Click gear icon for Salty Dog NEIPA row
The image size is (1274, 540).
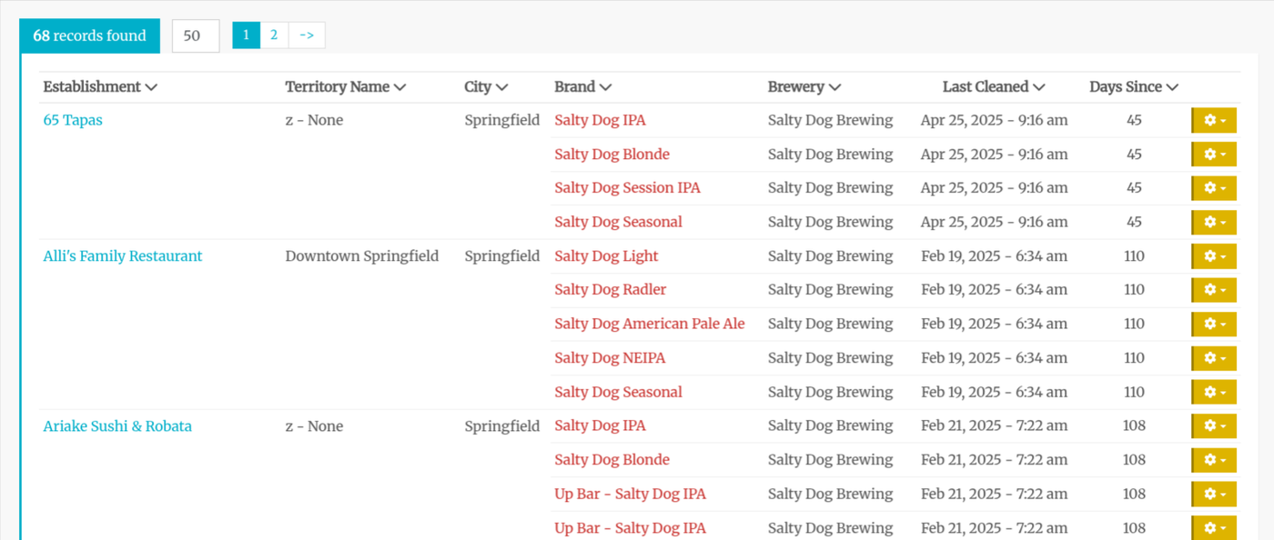[x=1214, y=358]
